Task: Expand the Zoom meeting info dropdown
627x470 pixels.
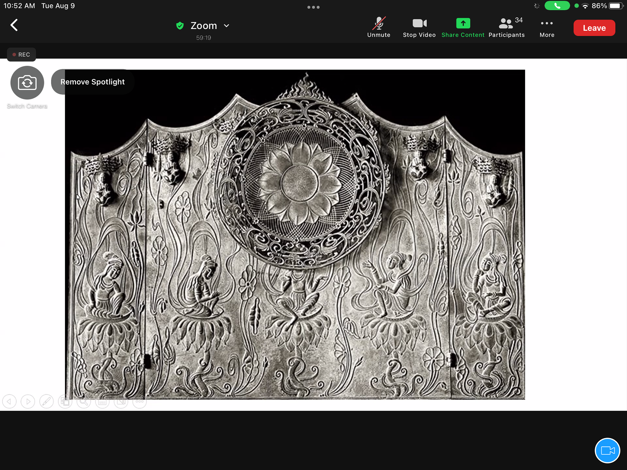Action: point(226,26)
